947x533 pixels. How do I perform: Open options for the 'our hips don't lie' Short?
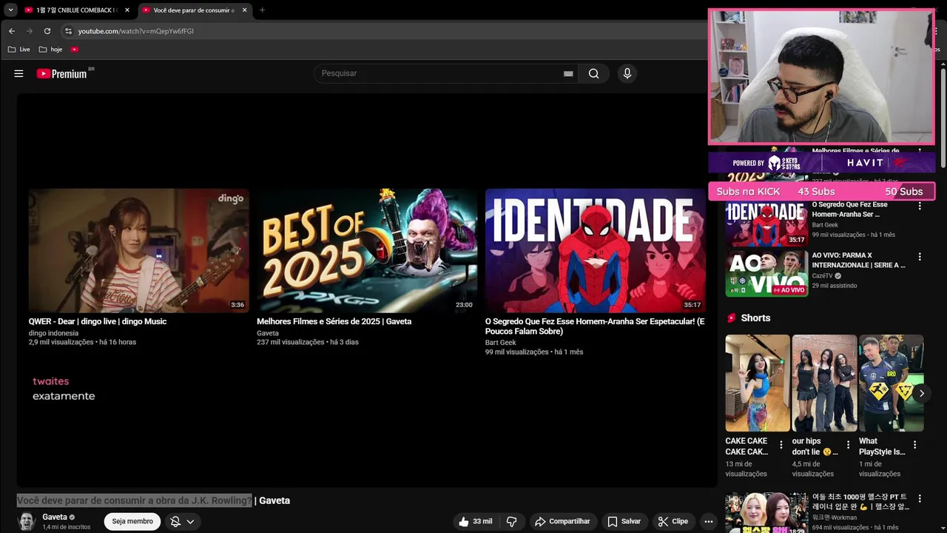click(x=848, y=445)
